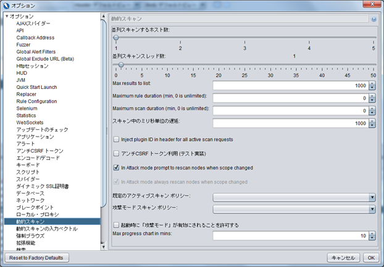Enable Inject plugin ID in header checkbox

coord(116,140)
